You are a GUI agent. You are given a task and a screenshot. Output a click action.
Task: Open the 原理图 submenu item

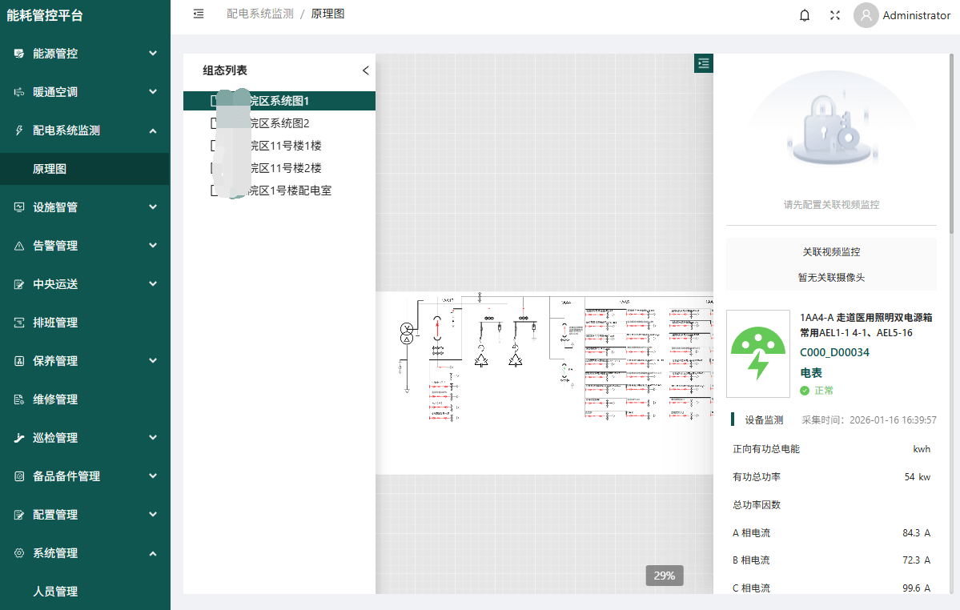(50, 169)
